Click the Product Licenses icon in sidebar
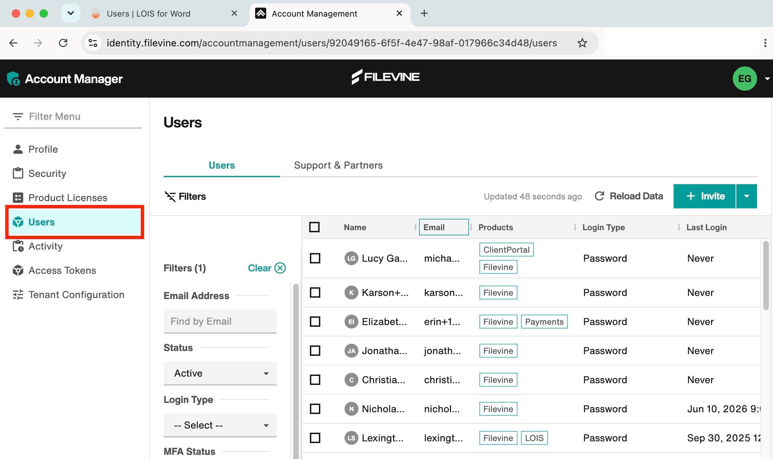Viewport: 773px width, 459px height. [x=18, y=198]
